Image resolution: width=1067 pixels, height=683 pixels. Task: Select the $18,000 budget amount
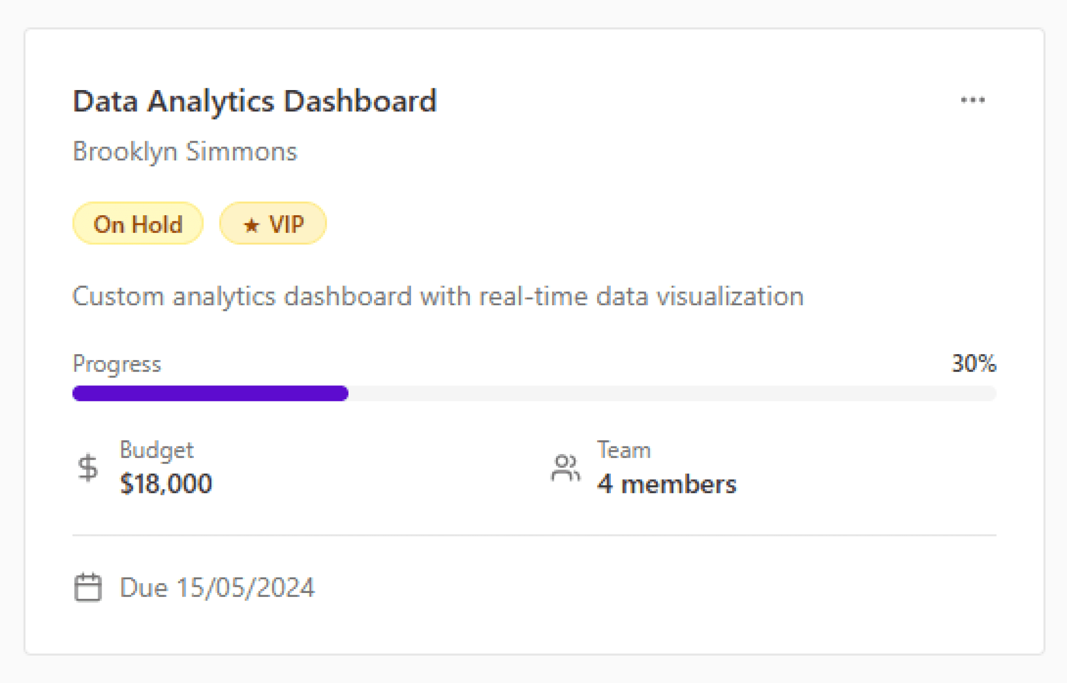166,484
